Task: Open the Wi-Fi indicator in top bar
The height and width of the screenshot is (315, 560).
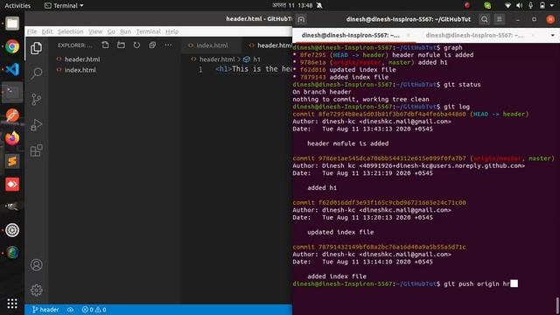Action: (x=507, y=5)
